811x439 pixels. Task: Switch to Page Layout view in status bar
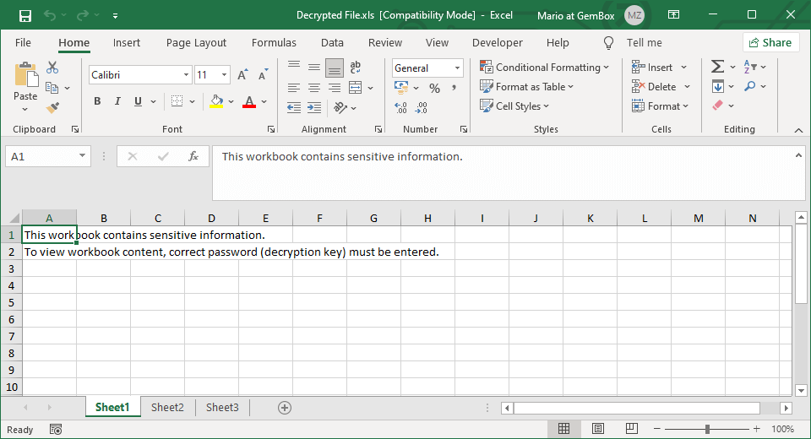pos(598,429)
